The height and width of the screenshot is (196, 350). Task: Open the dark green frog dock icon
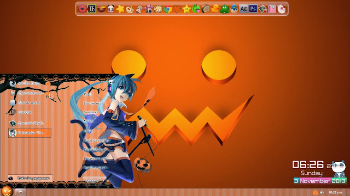[225, 9]
